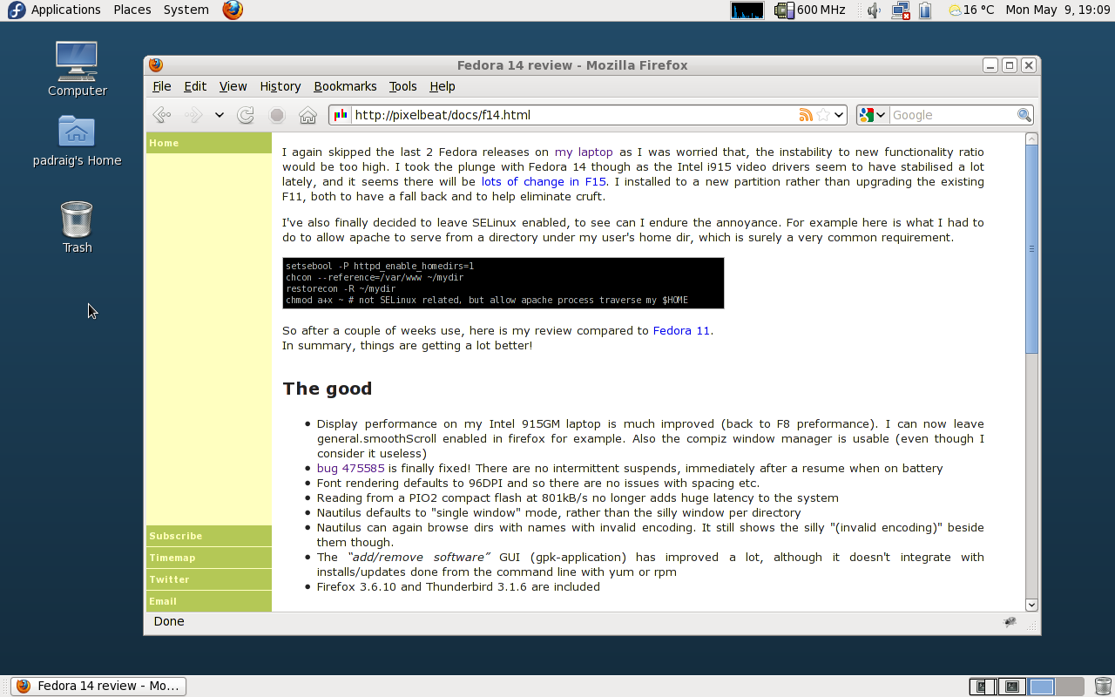
Task: Click the site favicon in the URL bar
Action: click(341, 115)
